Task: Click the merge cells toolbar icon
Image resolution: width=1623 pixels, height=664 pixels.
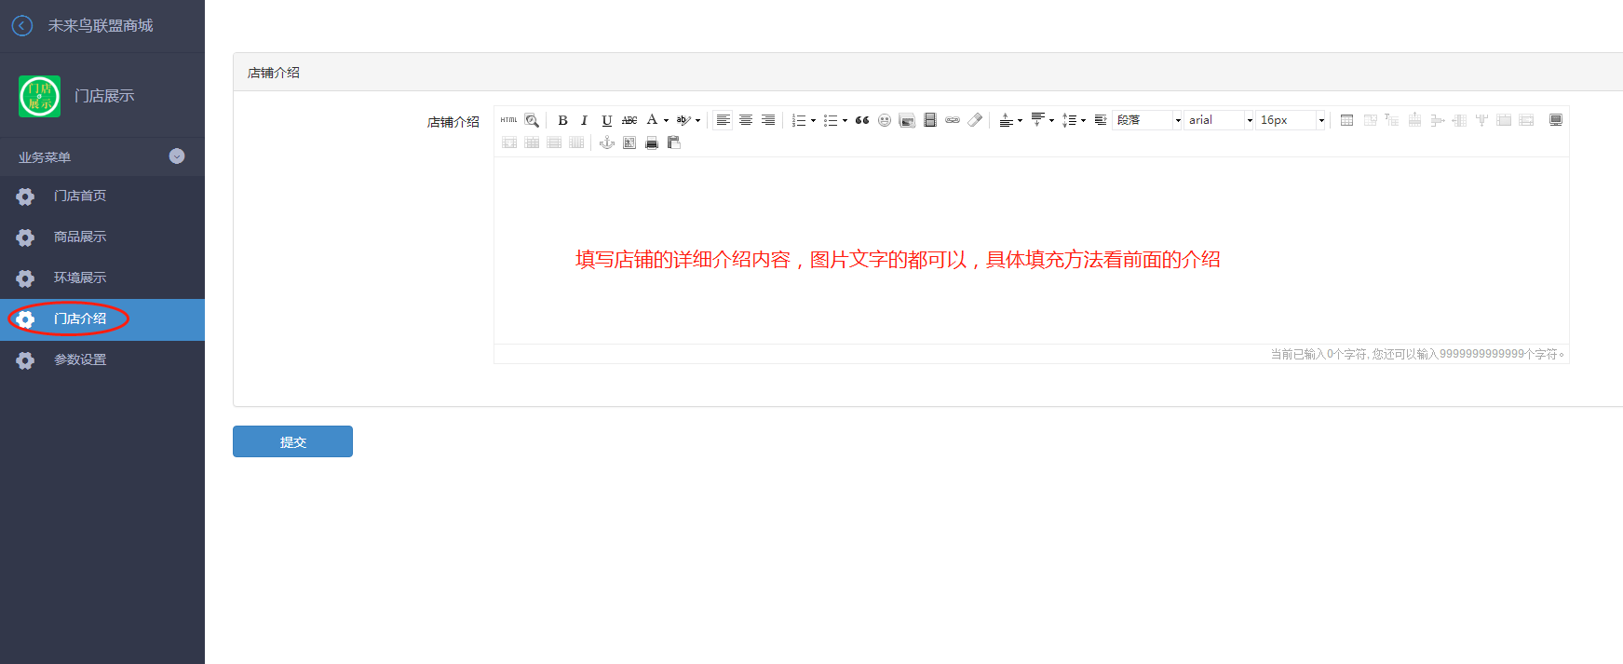Action: (1504, 120)
